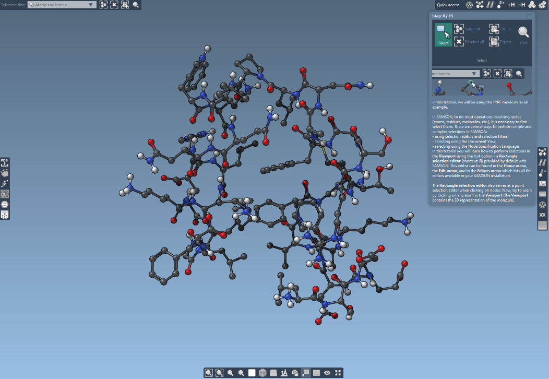The height and width of the screenshot is (379, 549).
Task: Expand the filter dropdown in tutorial panel
Action: (474, 74)
